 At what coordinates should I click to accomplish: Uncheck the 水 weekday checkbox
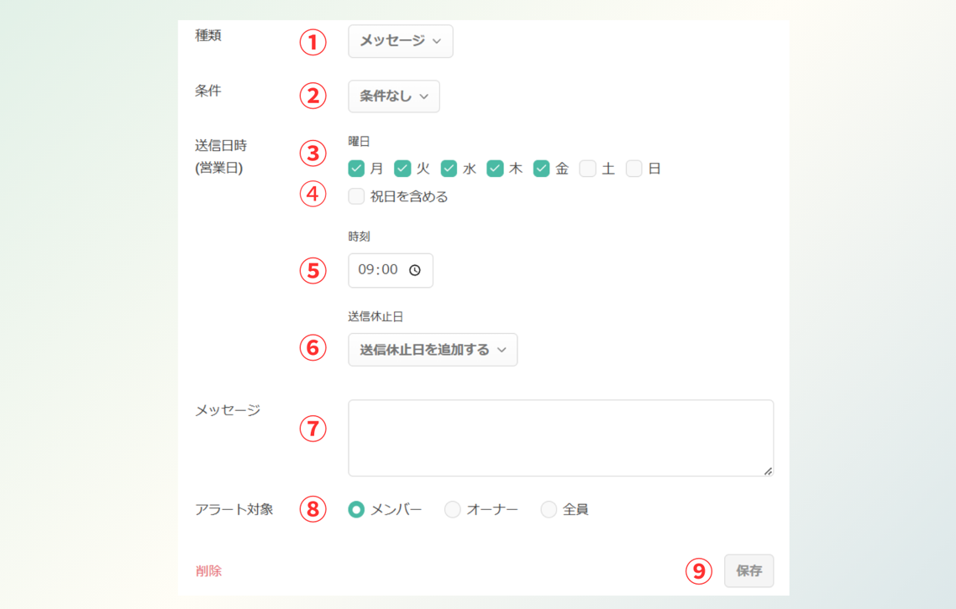click(x=449, y=168)
